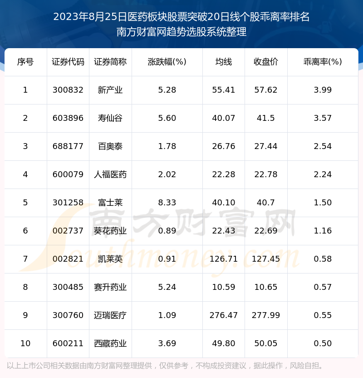Select stock code 300485
Image resolution: width=363 pixels, height=378 pixels.
tap(68, 287)
